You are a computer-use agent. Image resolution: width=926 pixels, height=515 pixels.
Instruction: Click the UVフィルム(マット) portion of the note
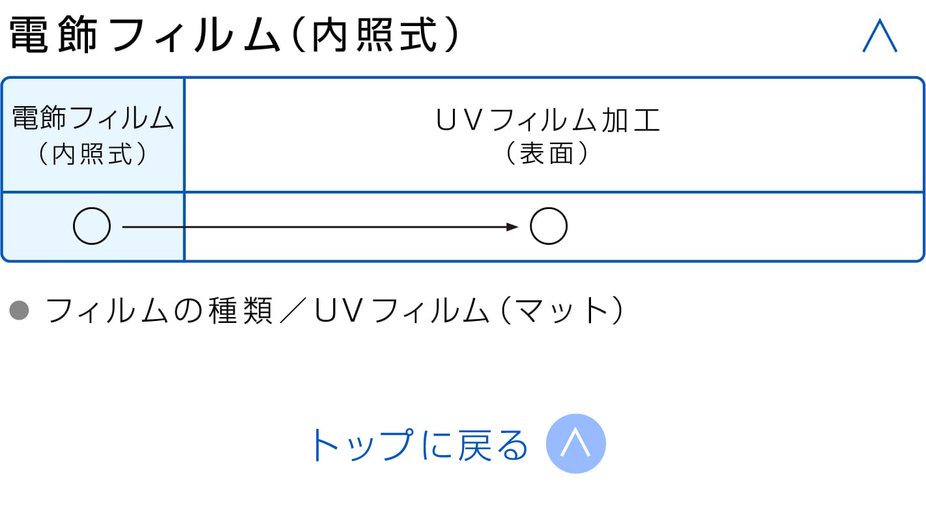pyautogui.click(x=469, y=311)
